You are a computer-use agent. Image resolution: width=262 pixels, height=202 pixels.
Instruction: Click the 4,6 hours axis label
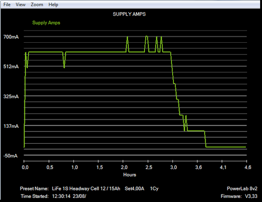(x=248, y=167)
